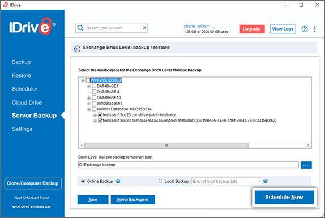Viewport: 325px width, 218px height.
Task: Click the horizontal scrollbar right arrow
Action: pos(308,146)
